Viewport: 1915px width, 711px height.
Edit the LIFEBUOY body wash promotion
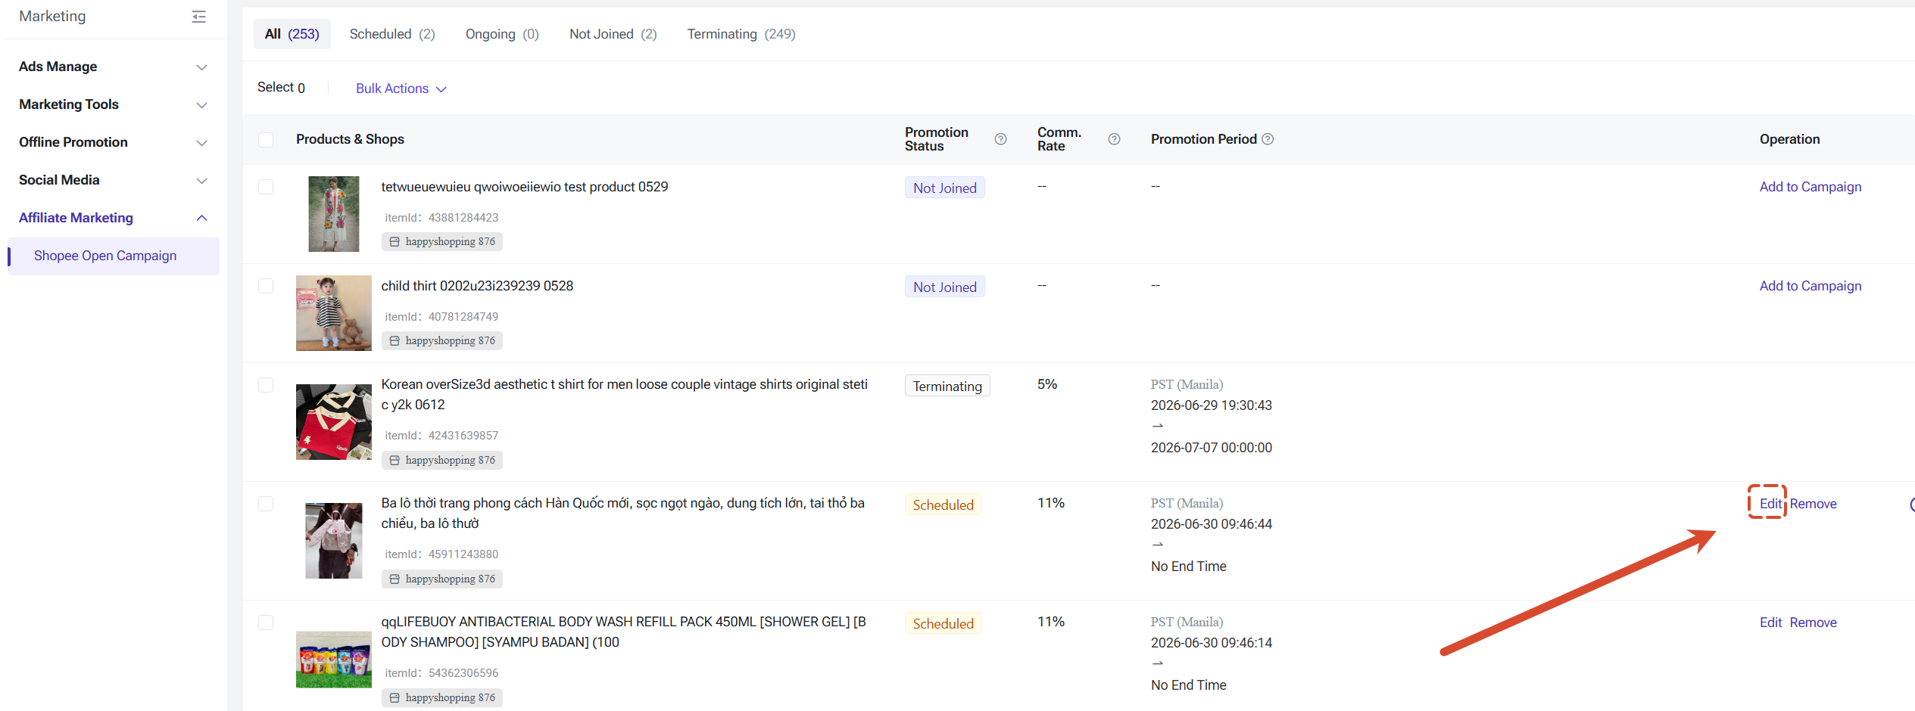(x=1770, y=623)
